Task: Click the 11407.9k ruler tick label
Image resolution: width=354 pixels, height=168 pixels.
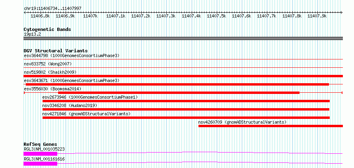Action: pyautogui.click(x=317, y=16)
